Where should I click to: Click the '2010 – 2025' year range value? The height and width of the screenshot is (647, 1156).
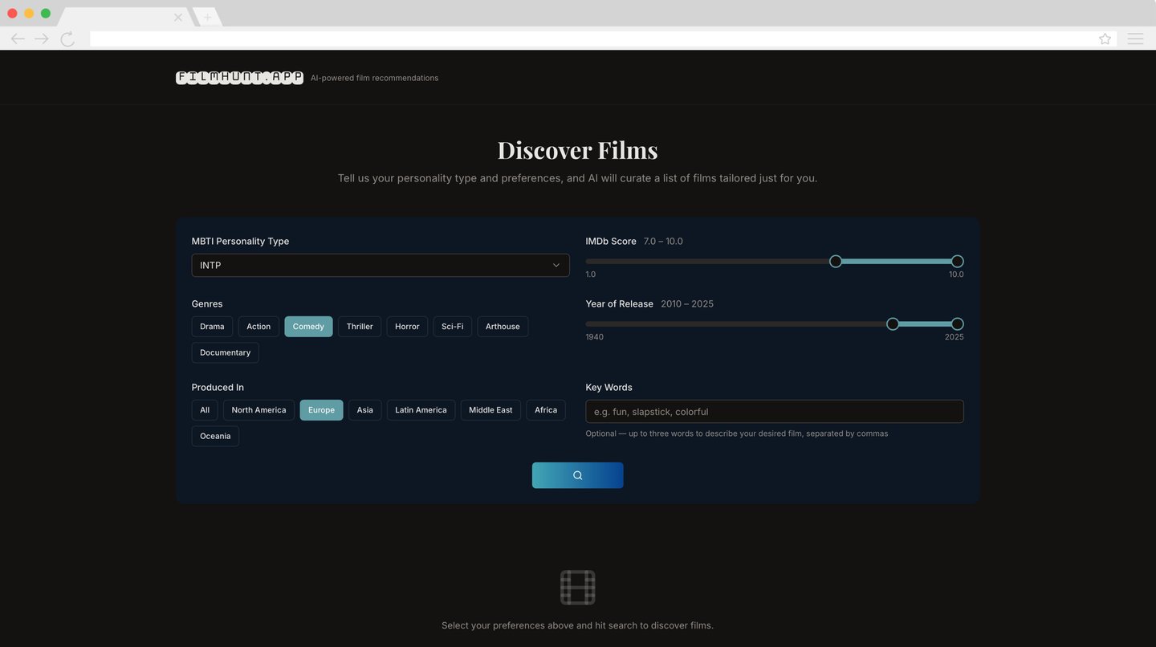(x=687, y=304)
